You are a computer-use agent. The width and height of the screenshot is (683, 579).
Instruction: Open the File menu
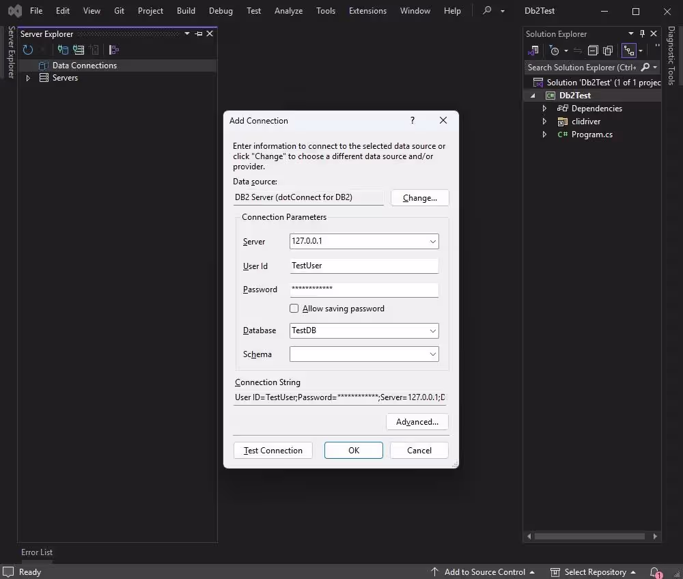(x=36, y=11)
